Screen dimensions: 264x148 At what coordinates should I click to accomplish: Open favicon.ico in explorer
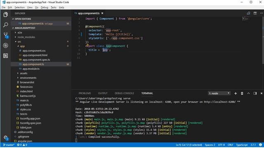point(26,87)
